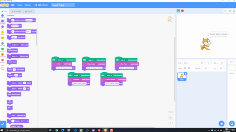Switch to large stage layout

pos(229,11)
